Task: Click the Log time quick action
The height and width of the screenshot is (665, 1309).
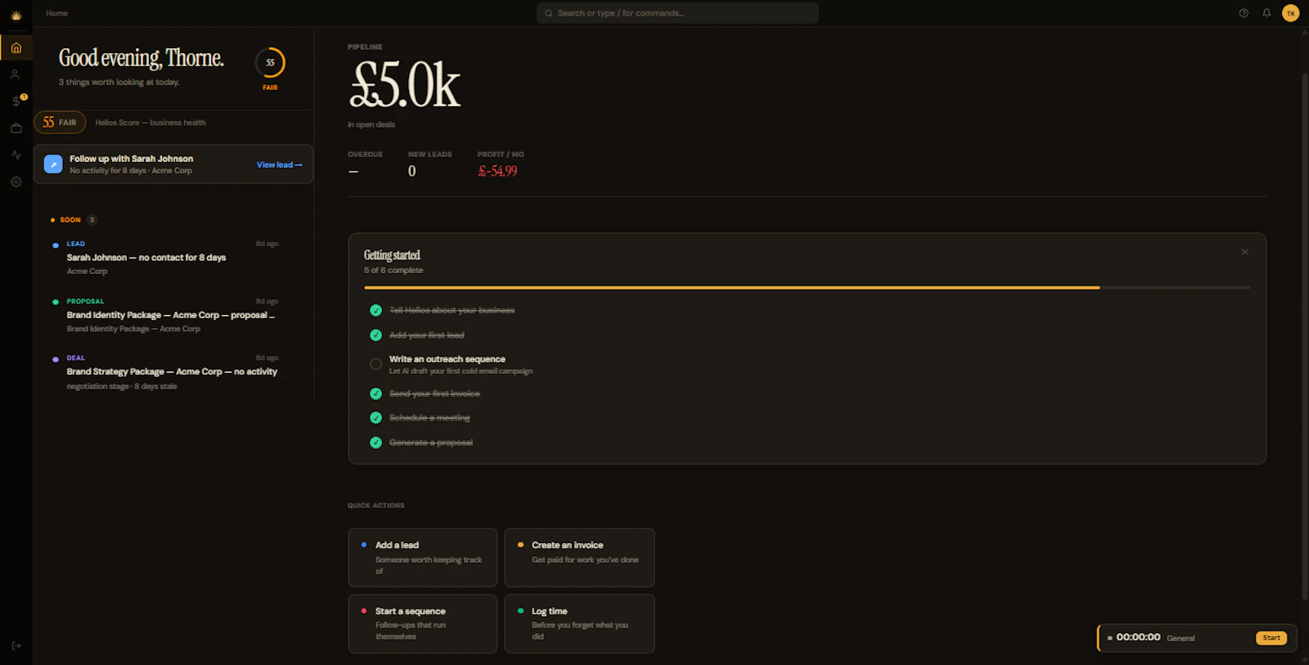Action: point(579,624)
